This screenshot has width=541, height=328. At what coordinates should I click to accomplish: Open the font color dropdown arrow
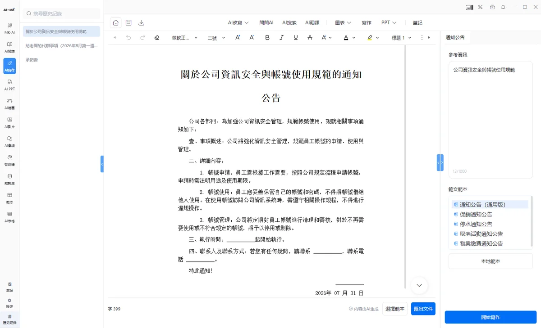click(353, 38)
